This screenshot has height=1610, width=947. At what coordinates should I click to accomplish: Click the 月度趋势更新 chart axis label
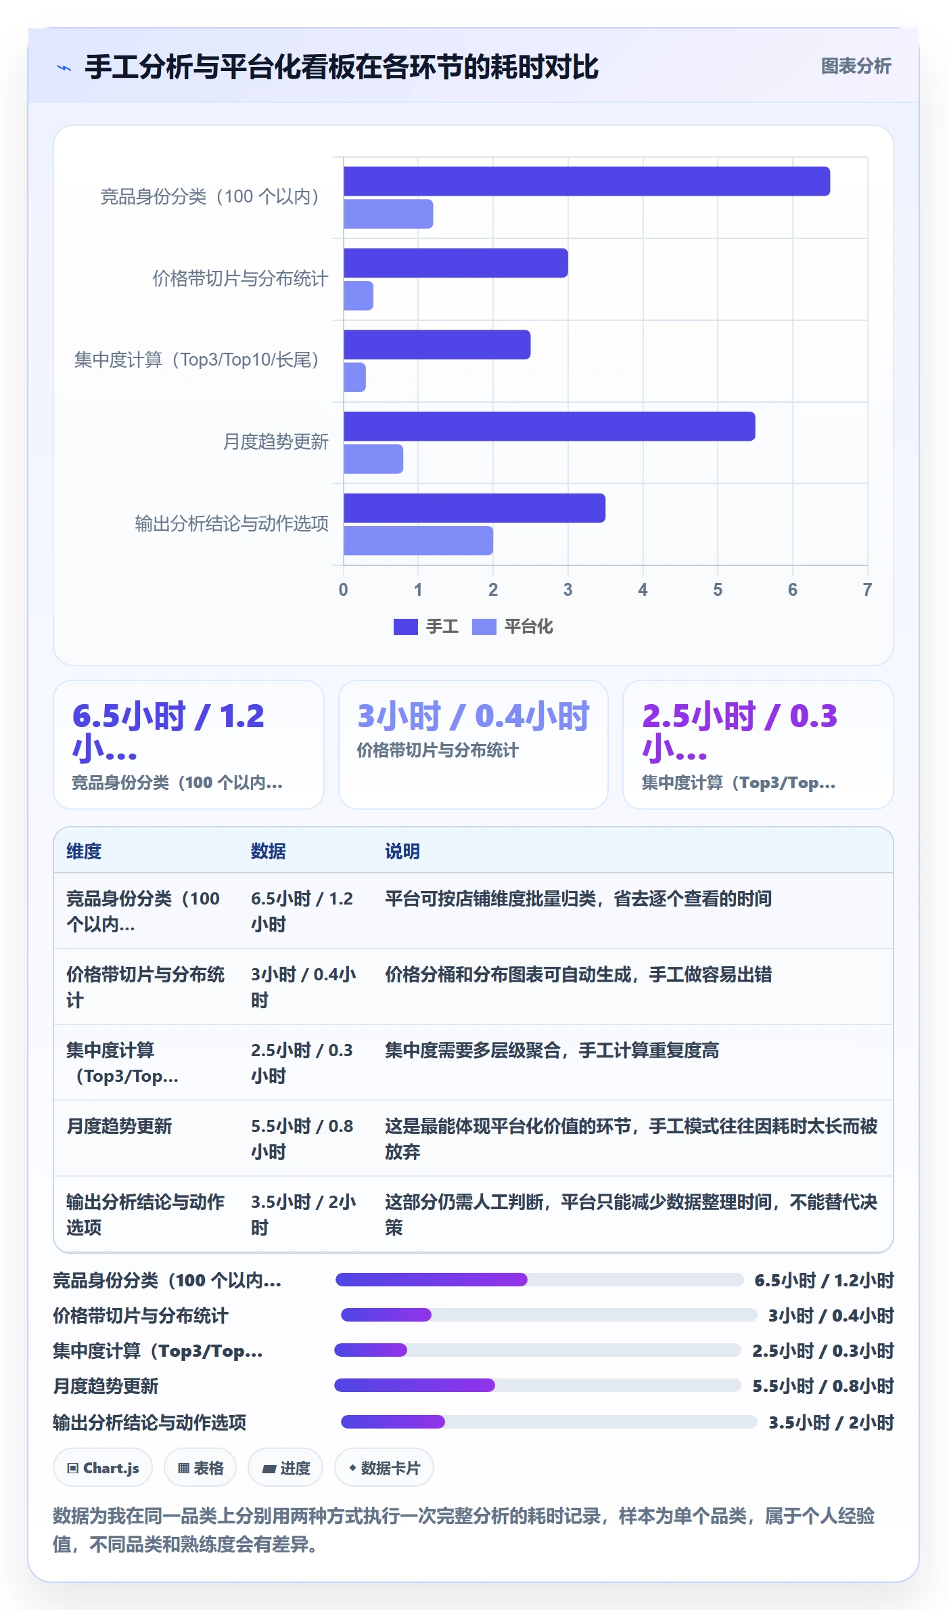coord(276,442)
